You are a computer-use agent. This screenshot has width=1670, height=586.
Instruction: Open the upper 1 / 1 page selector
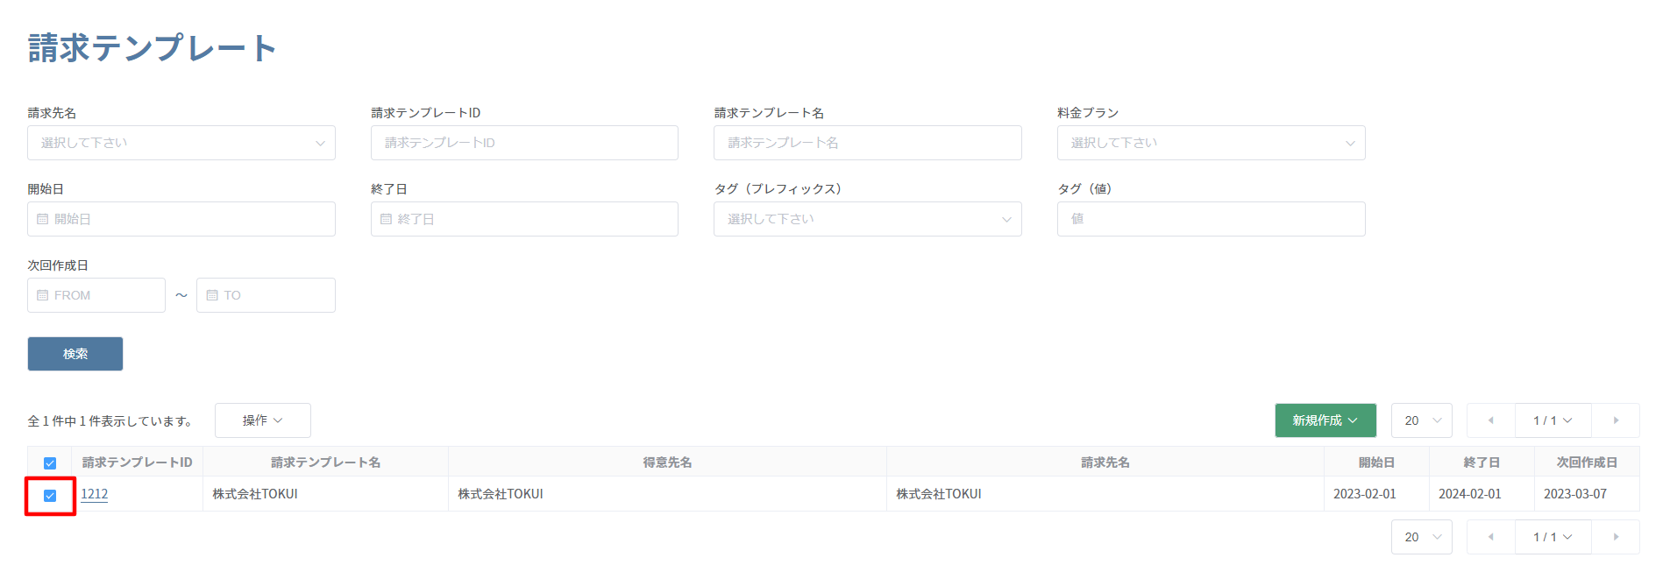(x=1553, y=420)
